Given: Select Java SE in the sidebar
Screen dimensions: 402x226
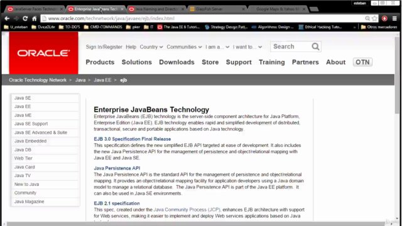Looking at the screenshot, I should click(x=45, y=98).
